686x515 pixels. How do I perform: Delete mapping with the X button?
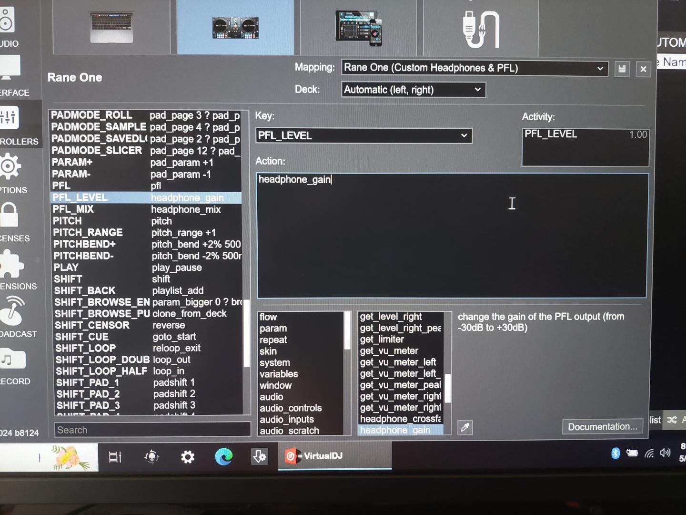(x=643, y=69)
